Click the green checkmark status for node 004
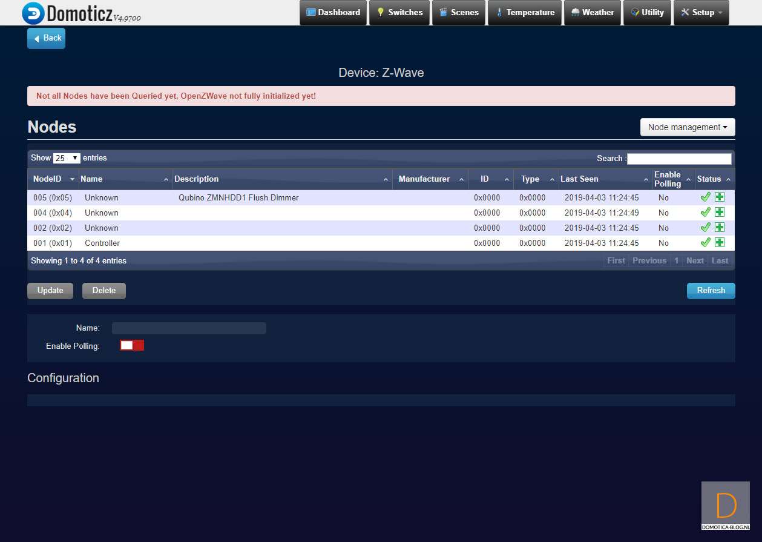The image size is (762, 542). point(705,212)
